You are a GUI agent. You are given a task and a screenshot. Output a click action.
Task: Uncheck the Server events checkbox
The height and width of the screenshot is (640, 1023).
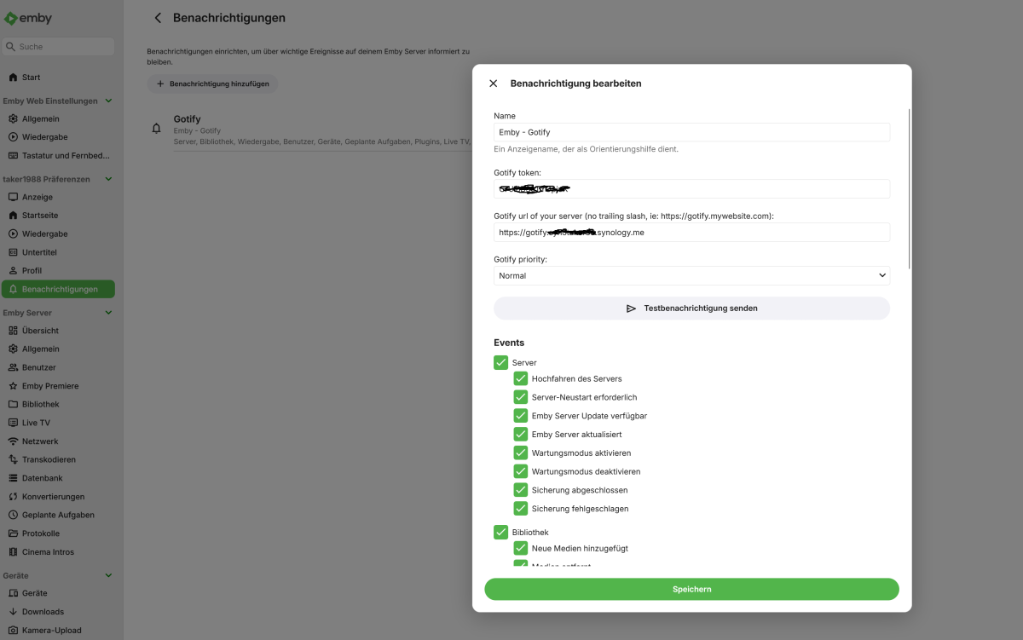(500, 362)
